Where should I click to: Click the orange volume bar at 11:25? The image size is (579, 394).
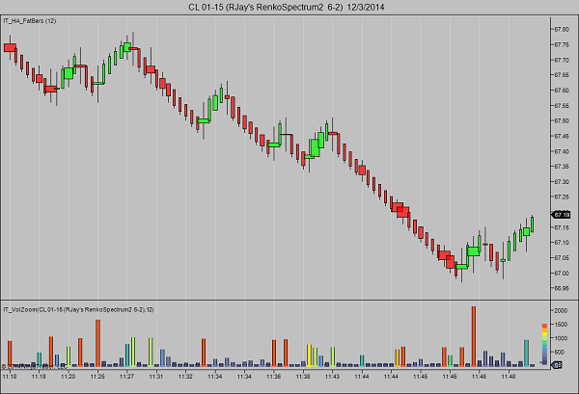coord(97,343)
